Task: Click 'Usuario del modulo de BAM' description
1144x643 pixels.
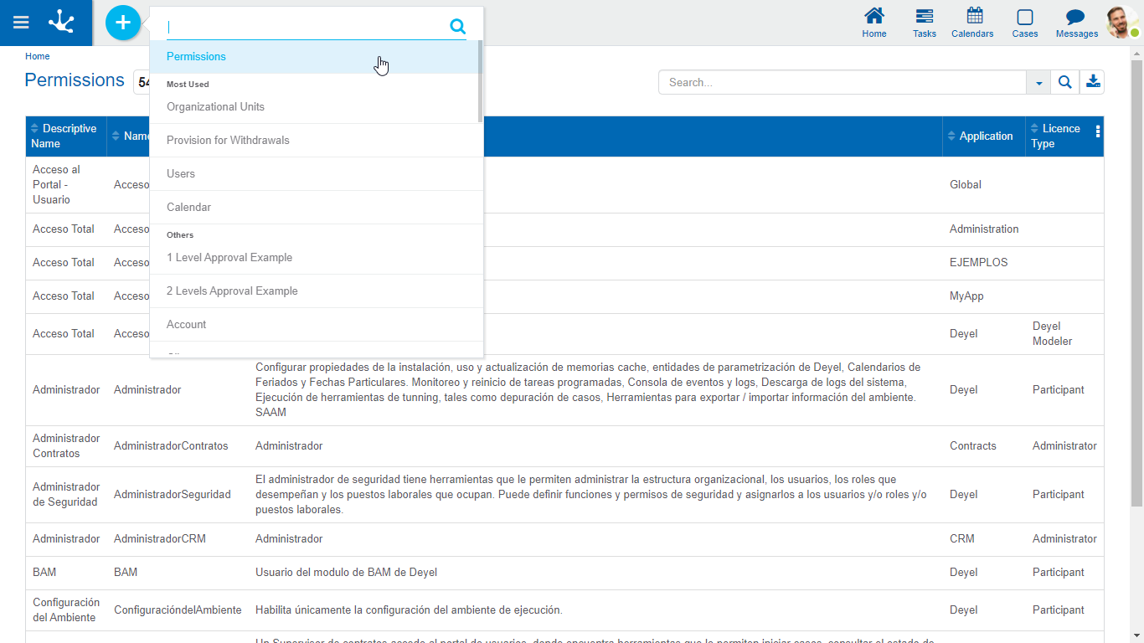Action: click(346, 573)
